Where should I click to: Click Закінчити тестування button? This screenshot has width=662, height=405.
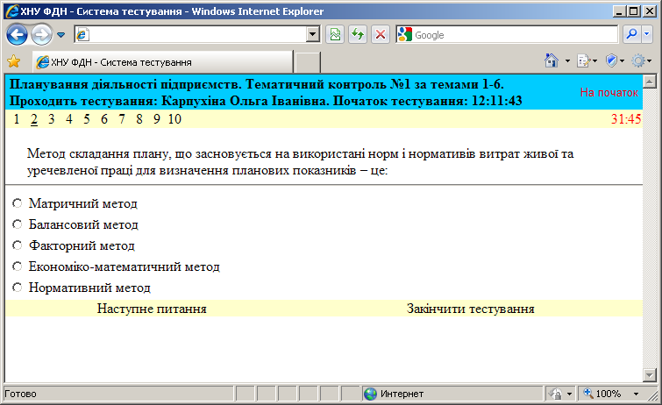[470, 309]
